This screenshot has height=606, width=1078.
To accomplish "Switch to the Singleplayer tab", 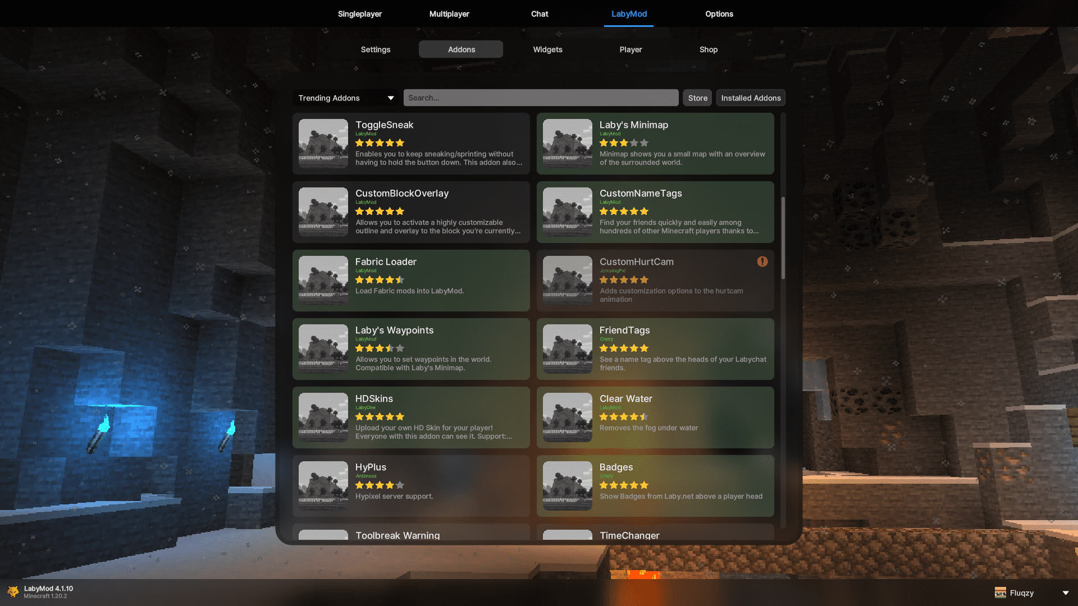I will (x=360, y=13).
